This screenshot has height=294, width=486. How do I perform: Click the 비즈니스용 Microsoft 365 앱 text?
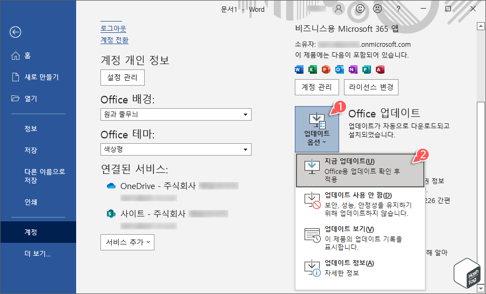[347, 29]
